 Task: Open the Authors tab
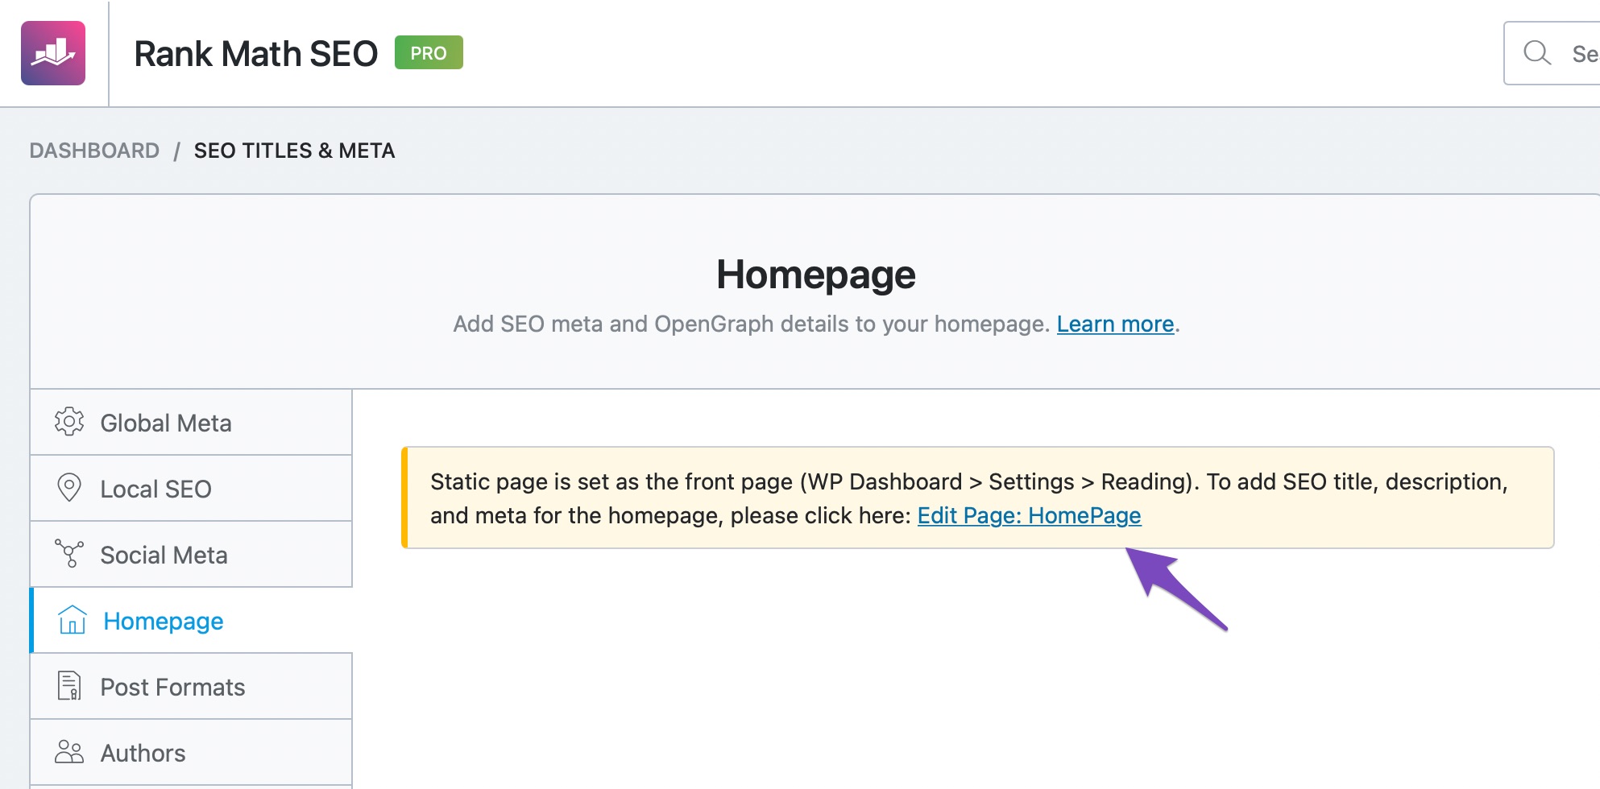coord(191,753)
